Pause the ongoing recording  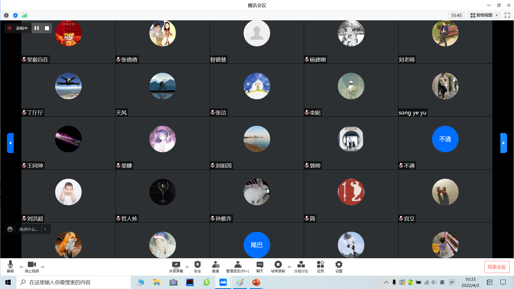(x=37, y=28)
